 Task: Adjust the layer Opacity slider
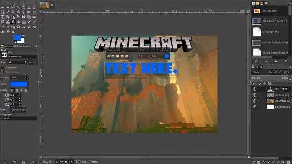270,78
